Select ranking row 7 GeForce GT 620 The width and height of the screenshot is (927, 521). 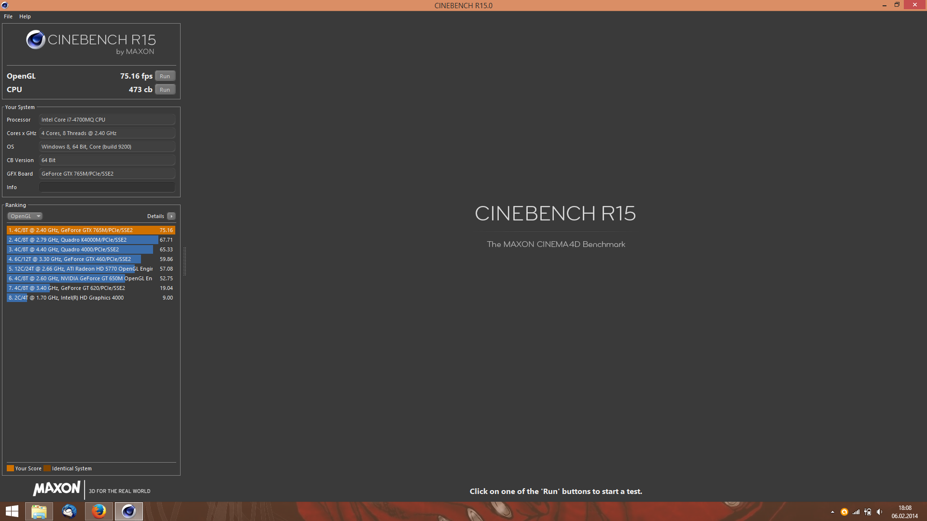pos(91,288)
